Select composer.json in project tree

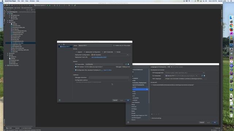click(x=15, y=60)
